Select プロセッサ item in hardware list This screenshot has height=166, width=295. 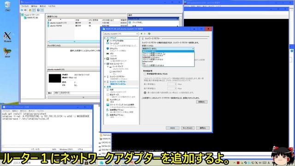[113, 59]
